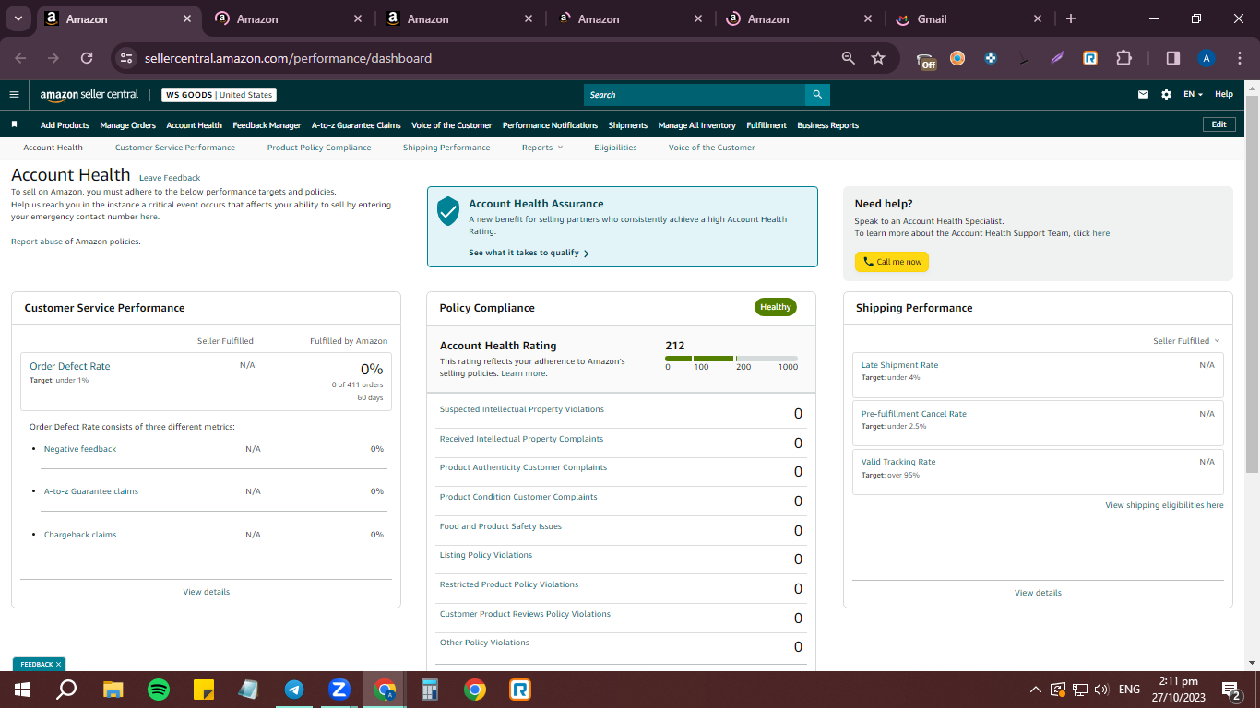Click the purple feather extension icon

click(1057, 58)
